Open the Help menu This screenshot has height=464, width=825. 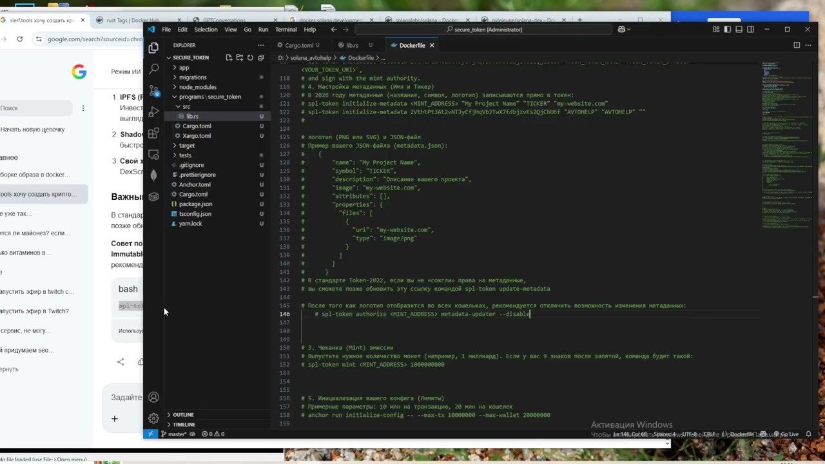(x=309, y=29)
